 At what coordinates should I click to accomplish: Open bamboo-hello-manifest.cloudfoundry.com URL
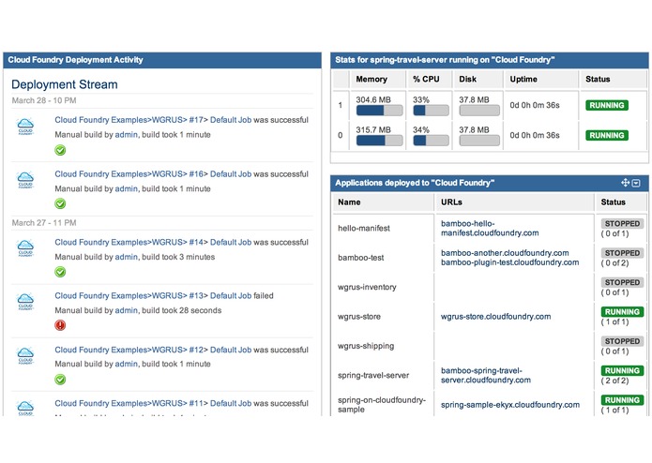click(x=490, y=229)
